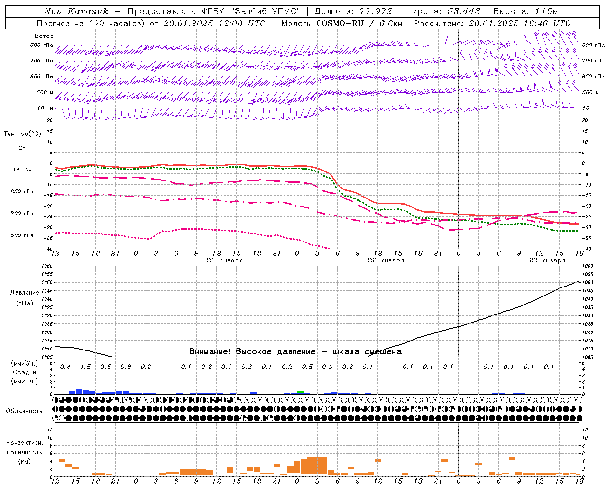Screen dimensions: 607x485
Task: Click the 1.5 precipitation value
Action: (85, 367)
